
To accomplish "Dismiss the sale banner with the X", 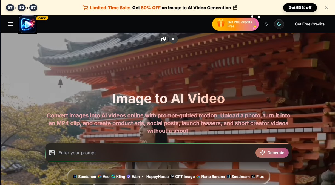I will (x=327, y=8).
